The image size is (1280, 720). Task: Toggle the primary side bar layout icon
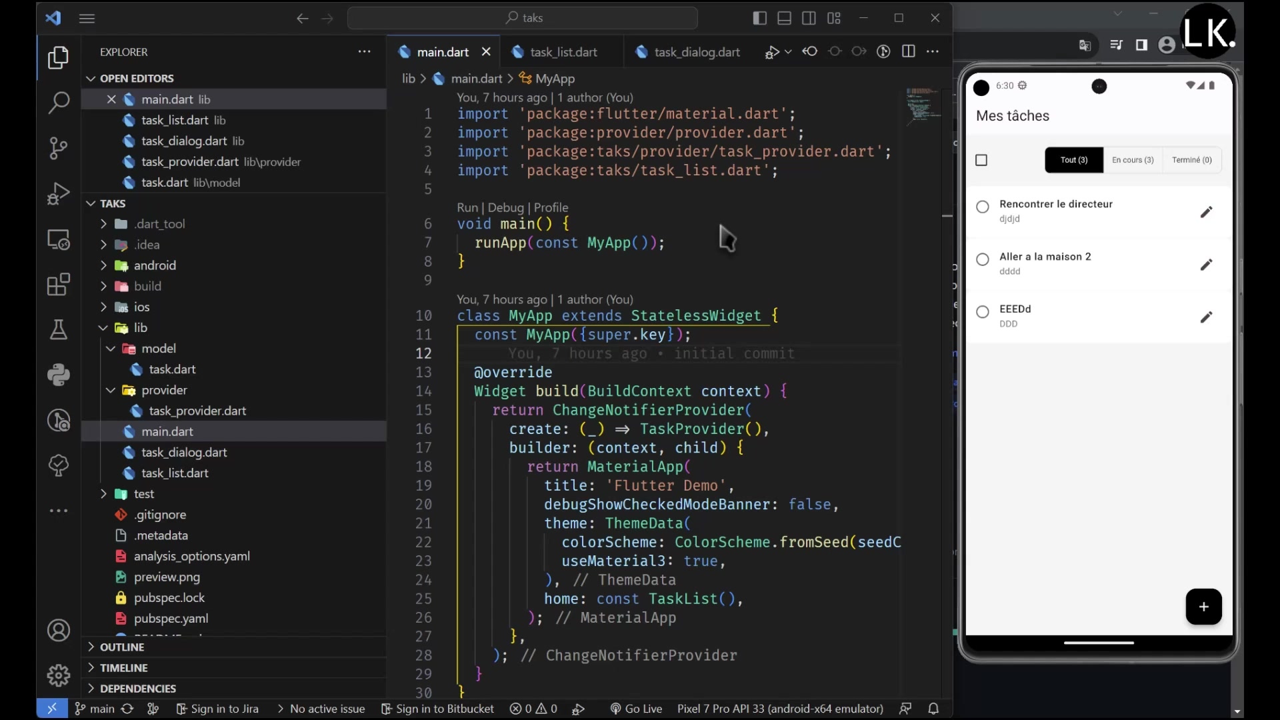point(759,18)
